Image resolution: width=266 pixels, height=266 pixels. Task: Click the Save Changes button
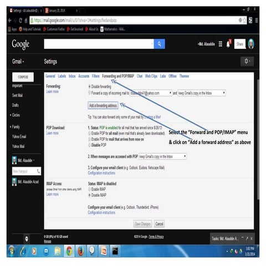point(142,224)
